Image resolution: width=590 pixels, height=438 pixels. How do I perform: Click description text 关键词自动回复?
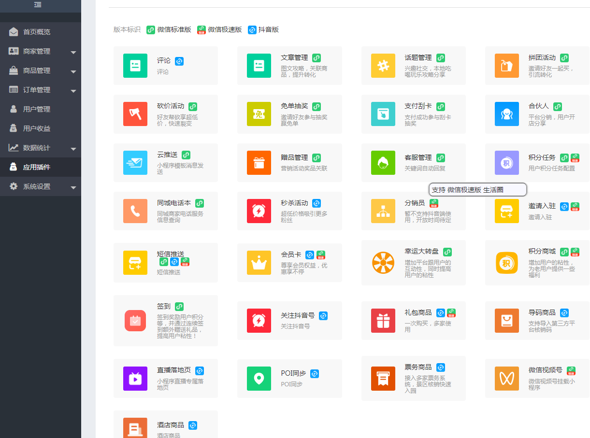[x=425, y=169]
